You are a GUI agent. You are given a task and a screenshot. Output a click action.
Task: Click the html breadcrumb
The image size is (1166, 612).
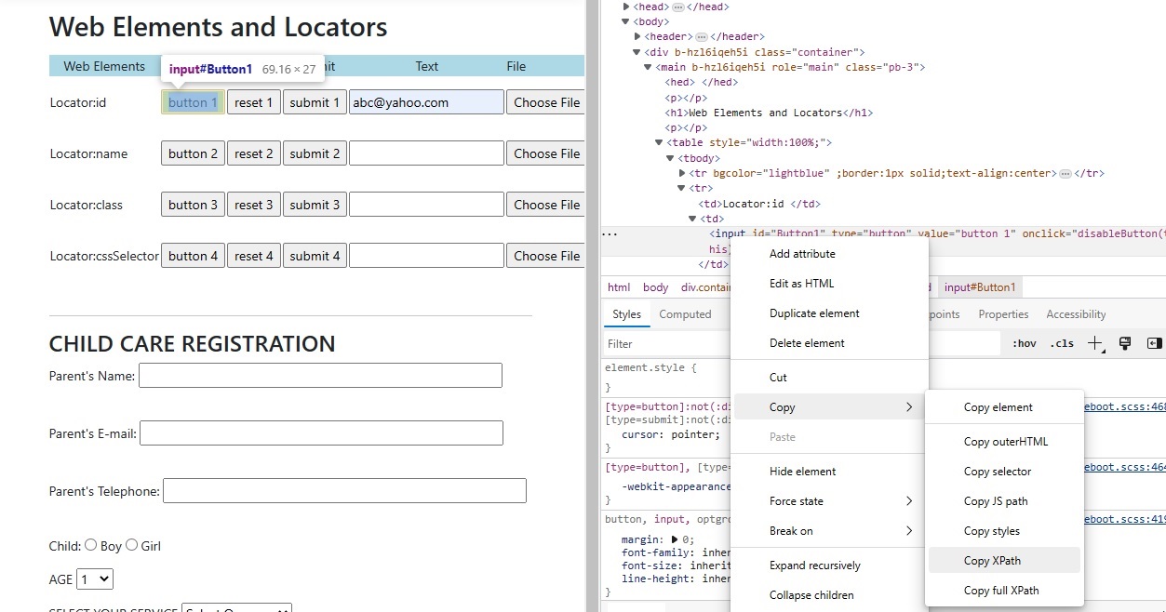(619, 287)
